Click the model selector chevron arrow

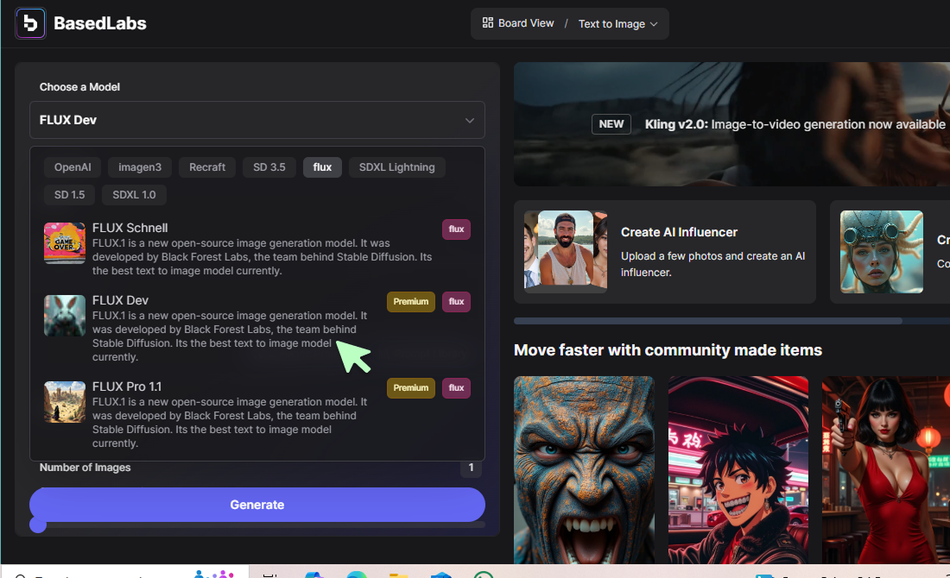(470, 121)
